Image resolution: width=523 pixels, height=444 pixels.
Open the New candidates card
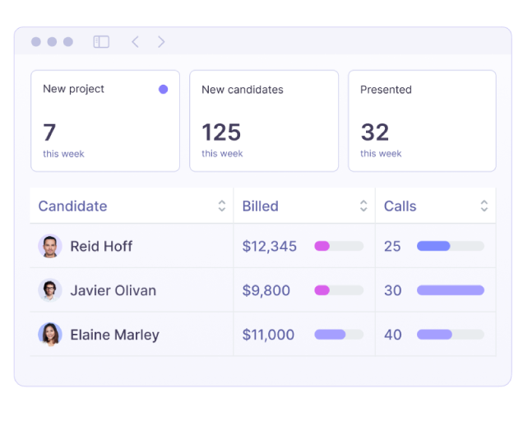click(264, 121)
